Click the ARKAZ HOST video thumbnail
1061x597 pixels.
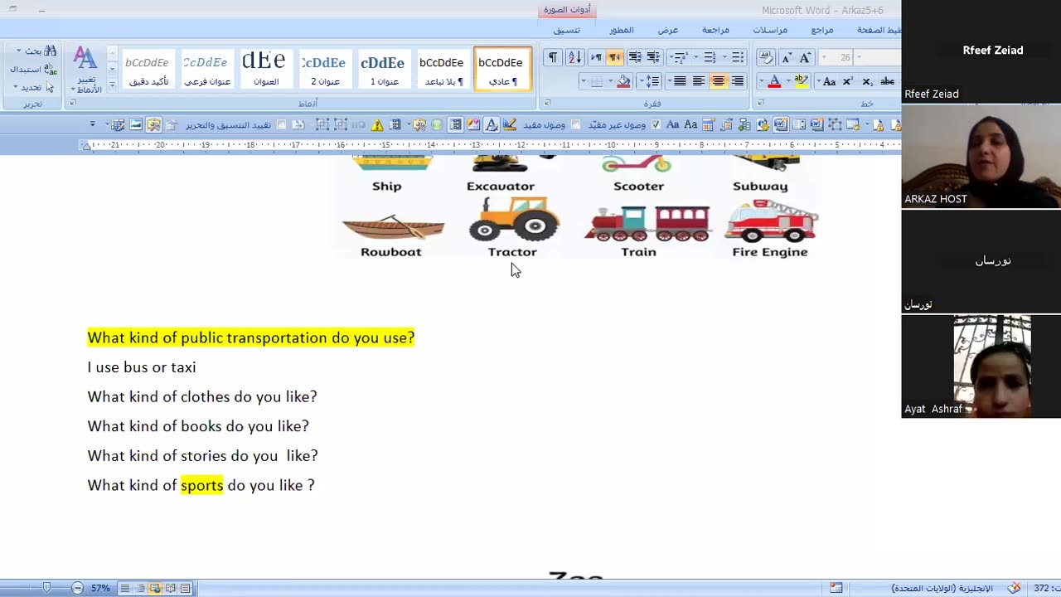981,156
